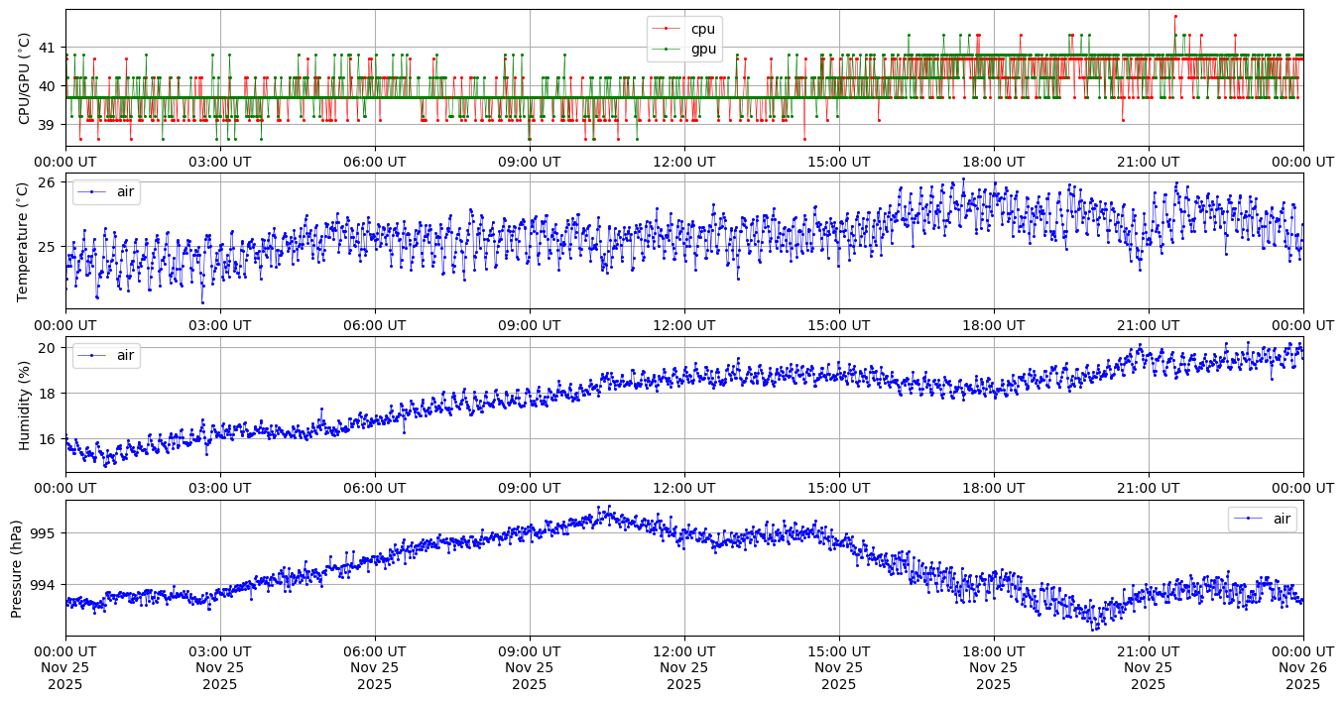Image resolution: width=1344 pixels, height=701 pixels.
Task: Click the air legend marker in Temperature plot
Action: (92, 192)
